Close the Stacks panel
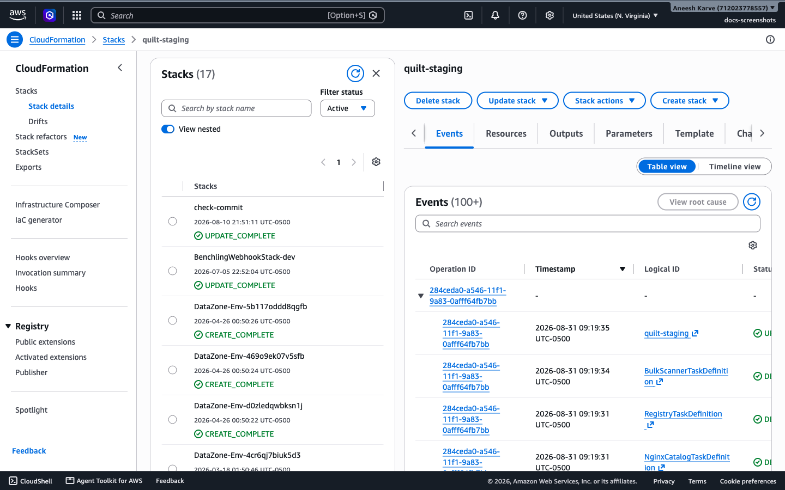The height and width of the screenshot is (490, 785). click(376, 73)
